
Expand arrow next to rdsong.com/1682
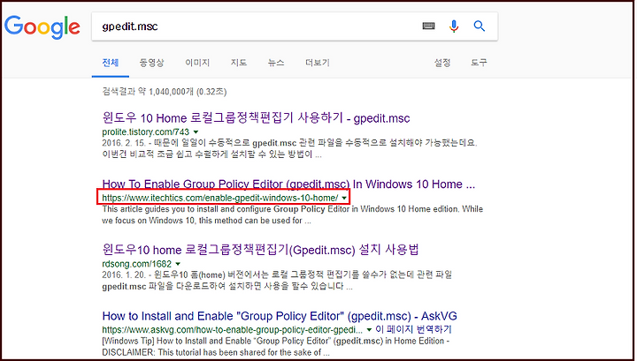tap(178, 264)
